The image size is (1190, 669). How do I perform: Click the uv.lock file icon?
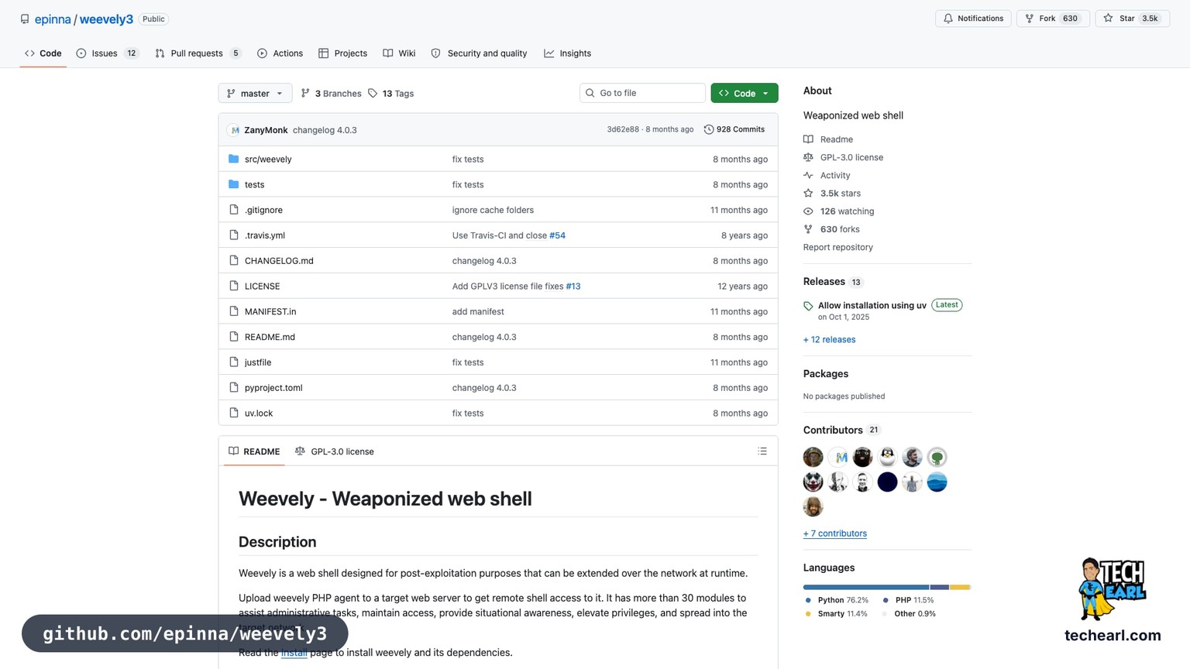pos(233,413)
